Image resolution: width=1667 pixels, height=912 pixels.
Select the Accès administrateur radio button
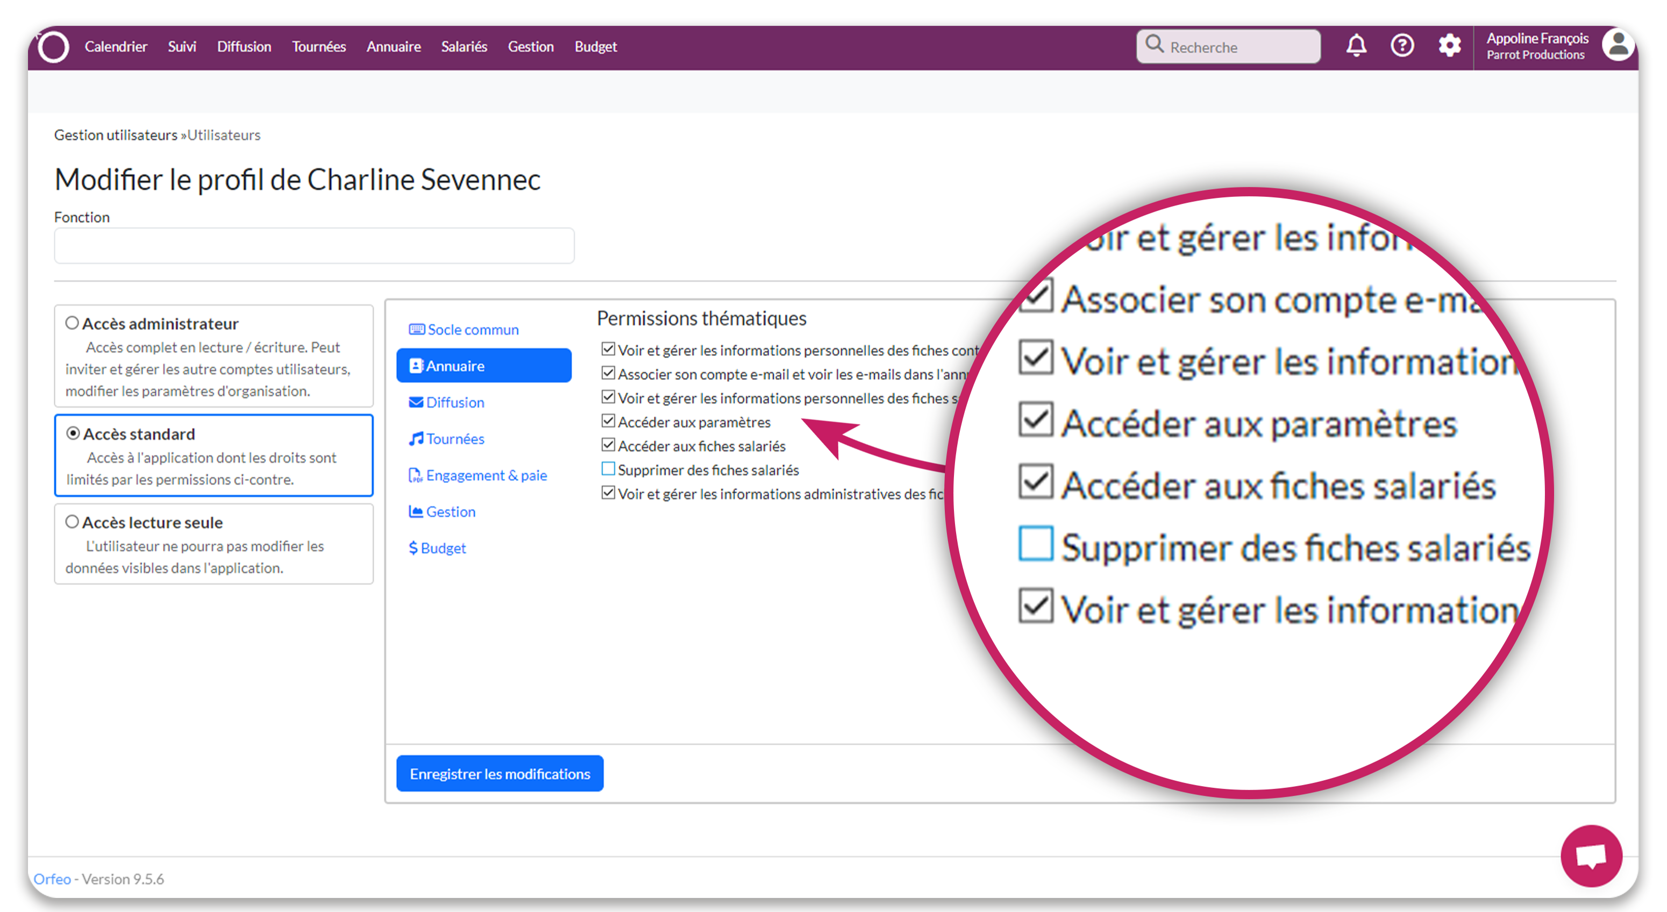[x=72, y=323]
